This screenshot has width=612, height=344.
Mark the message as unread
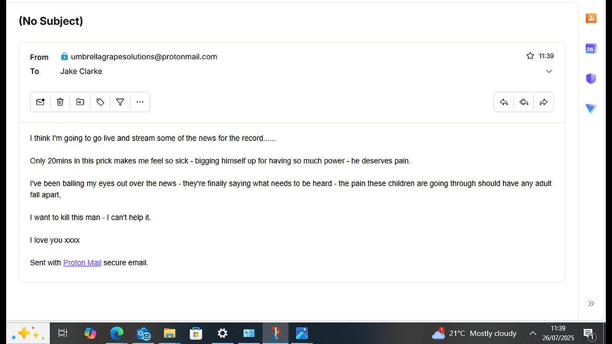coord(40,102)
